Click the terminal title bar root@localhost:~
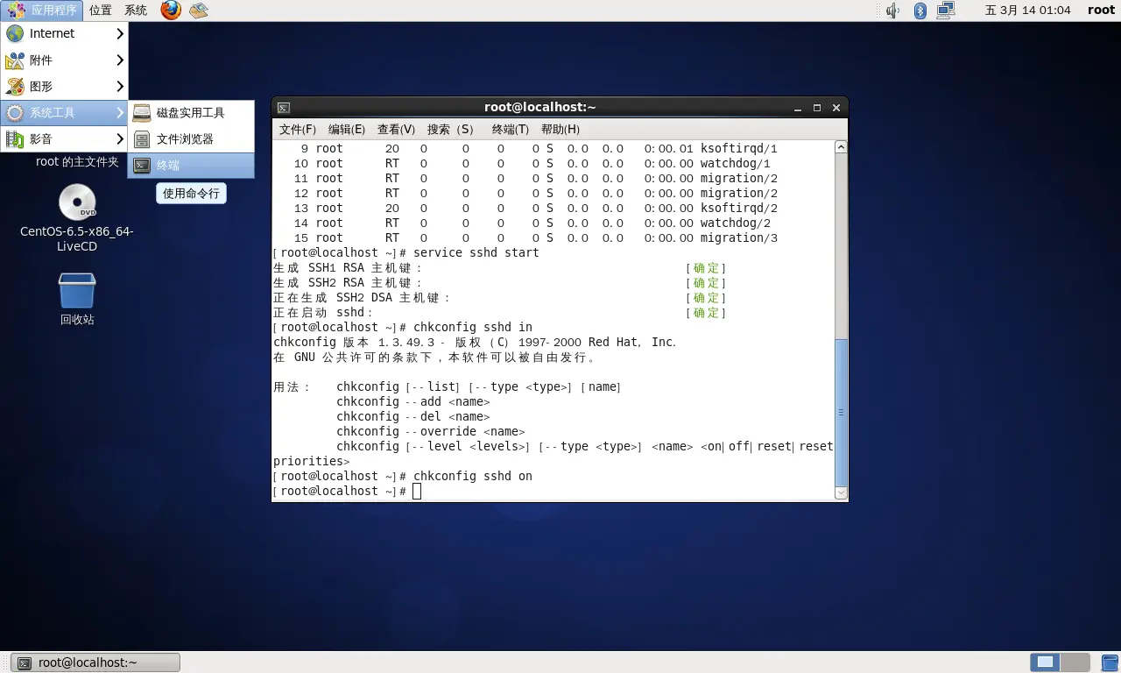The width and height of the screenshot is (1121, 673). 540,108
